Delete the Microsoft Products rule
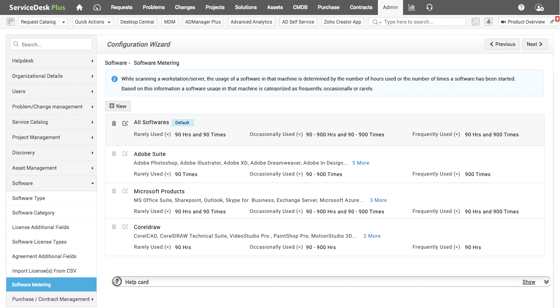The image size is (560, 308). pyautogui.click(x=114, y=191)
